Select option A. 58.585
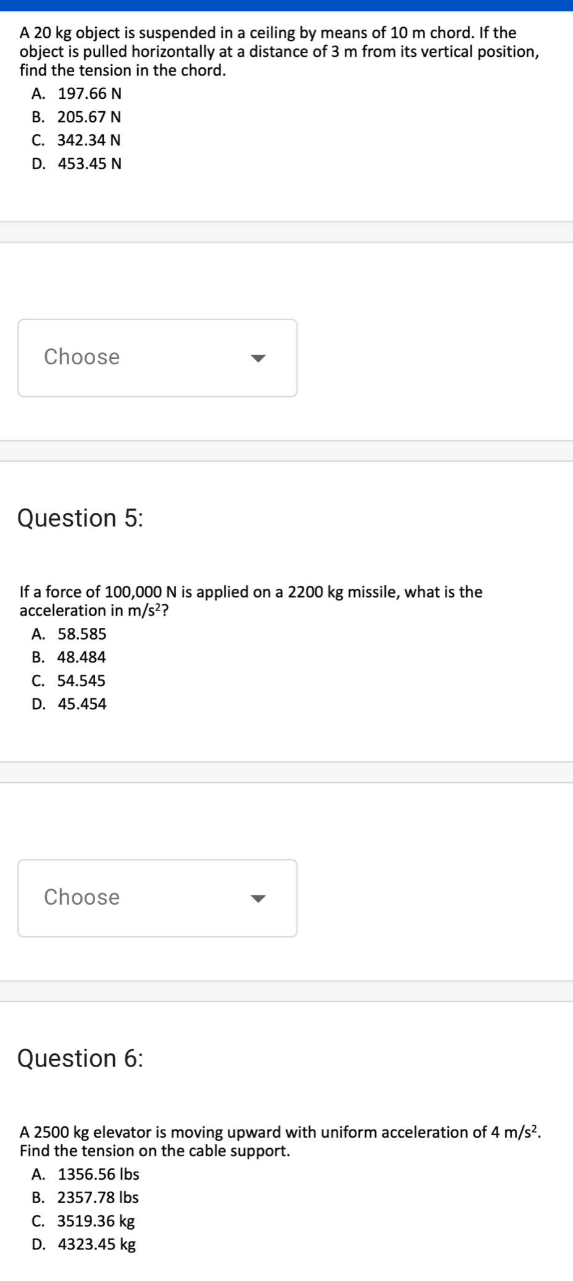Screen dimensions: 573x1281 (x=69, y=634)
